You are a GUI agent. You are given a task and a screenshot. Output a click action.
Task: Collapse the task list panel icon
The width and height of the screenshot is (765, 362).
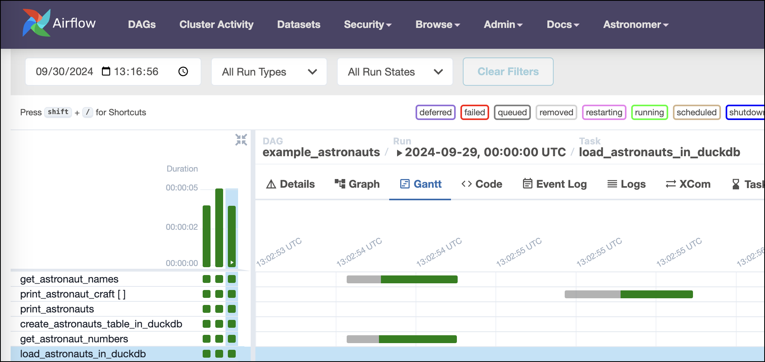coord(241,140)
